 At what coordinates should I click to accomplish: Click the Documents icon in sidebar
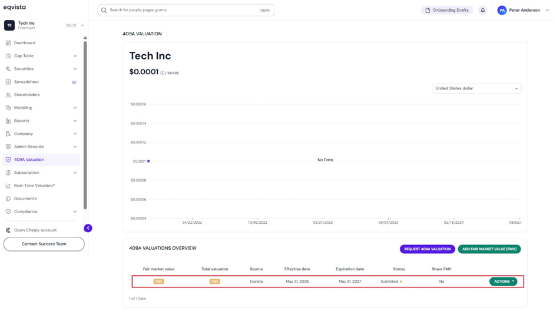point(8,198)
